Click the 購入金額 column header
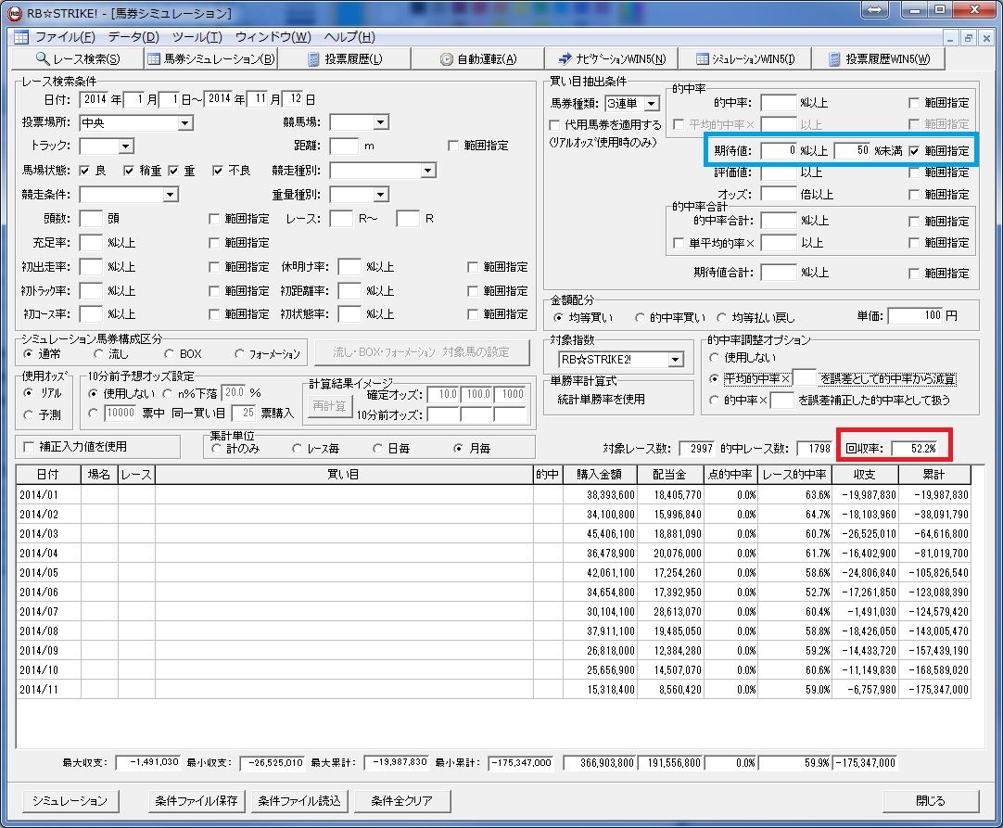 click(600, 475)
